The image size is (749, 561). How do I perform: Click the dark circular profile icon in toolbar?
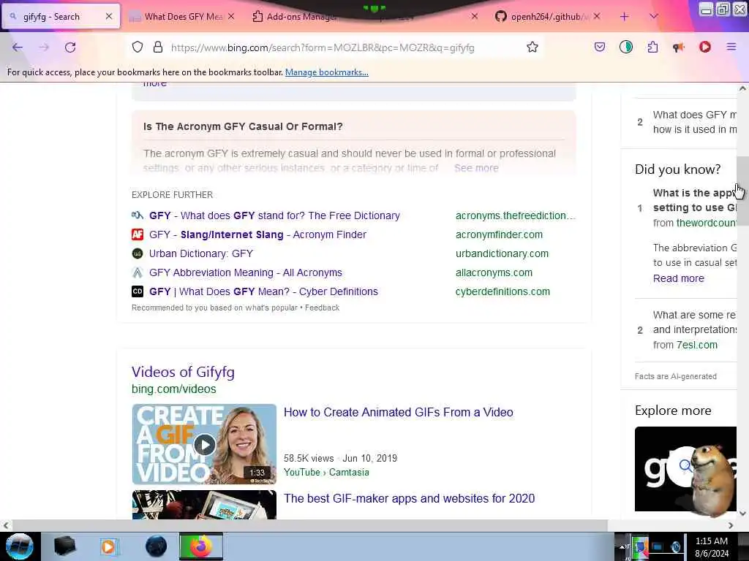coord(626,47)
